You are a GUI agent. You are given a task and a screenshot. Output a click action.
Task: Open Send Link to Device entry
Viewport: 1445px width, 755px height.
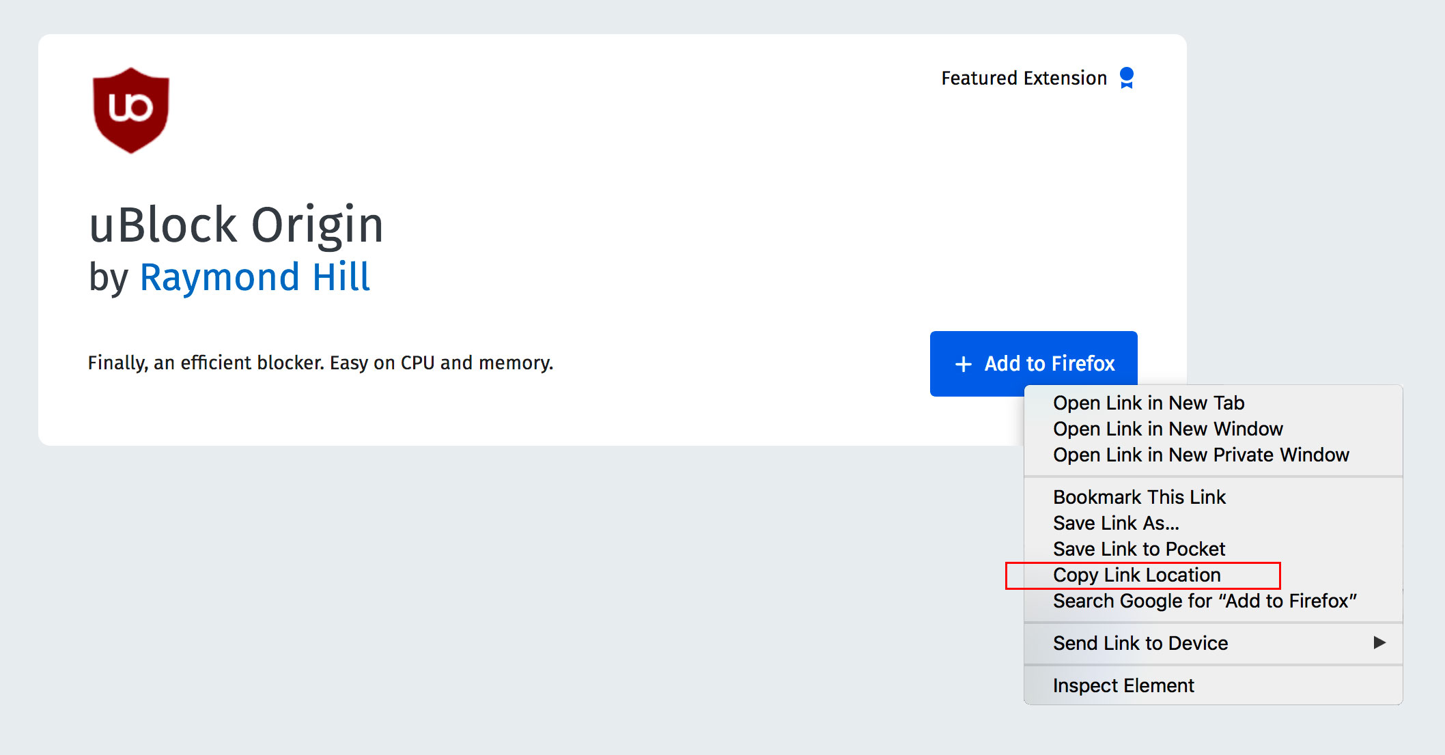pyautogui.click(x=1140, y=643)
